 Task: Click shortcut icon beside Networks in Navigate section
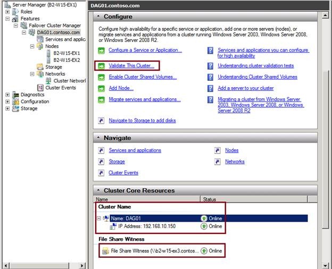pyautogui.click(x=218, y=162)
